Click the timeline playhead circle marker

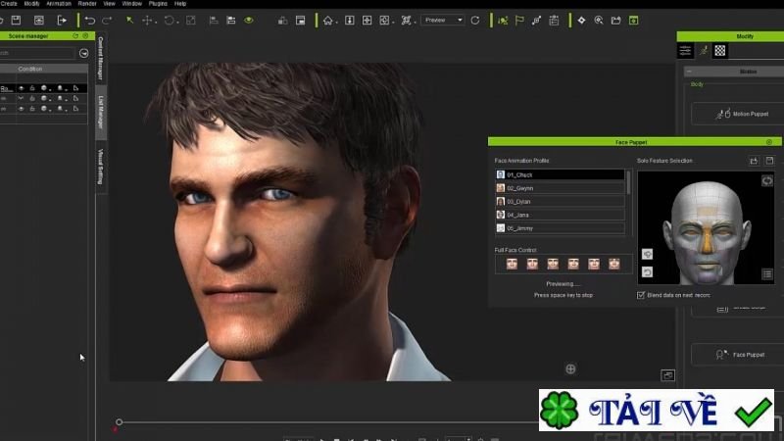click(119, 422)
